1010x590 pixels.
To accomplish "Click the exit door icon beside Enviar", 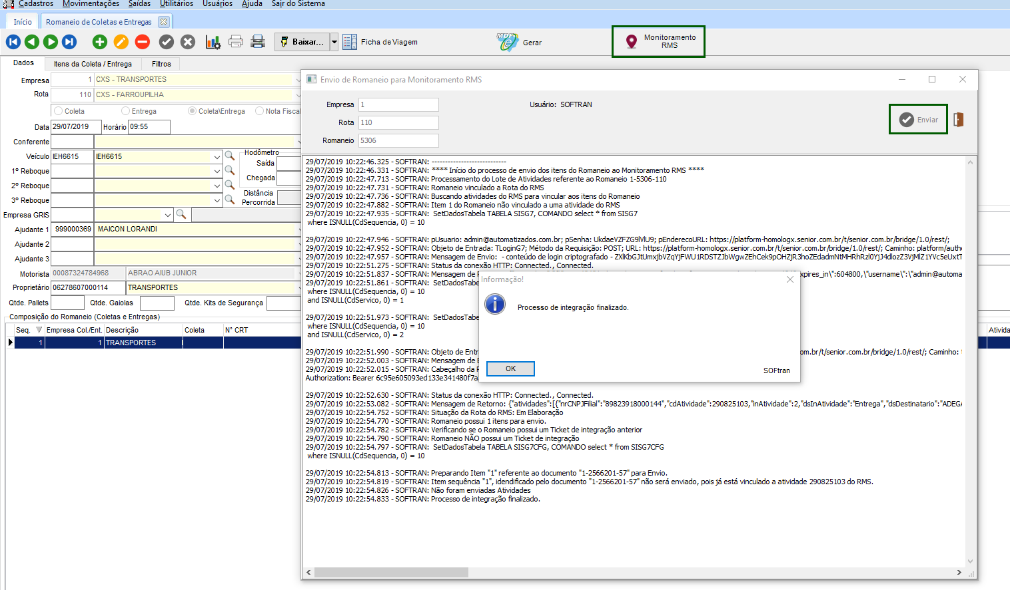I will (x=959, y=120).
